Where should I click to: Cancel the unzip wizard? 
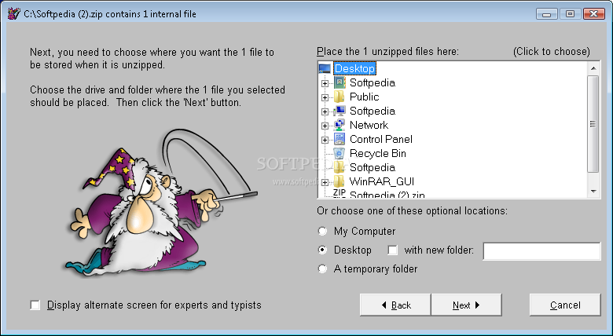click(565, 305)
